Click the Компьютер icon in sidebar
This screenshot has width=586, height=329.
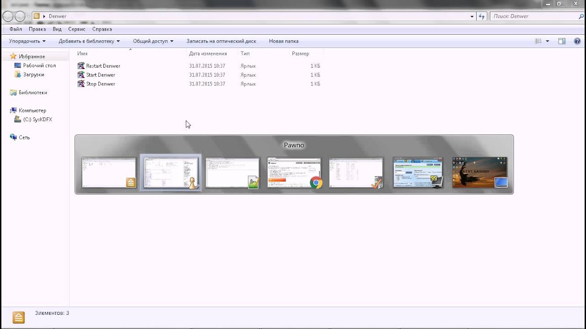13,111
